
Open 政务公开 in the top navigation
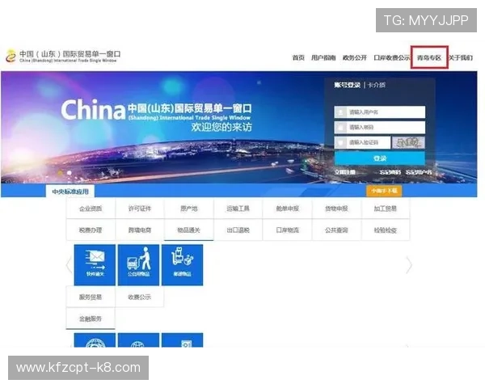pyautogui.click(x=355, y=57)
